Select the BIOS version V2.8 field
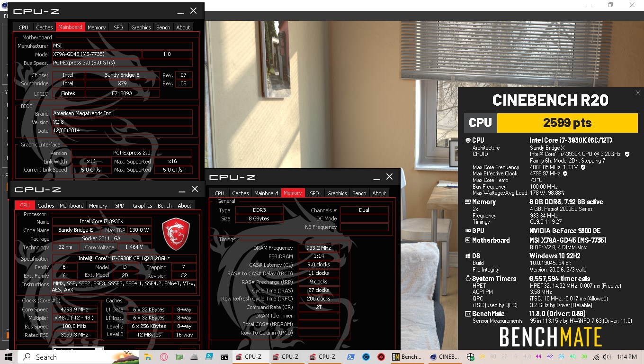644x364 pixels. [x=122, y=122]
